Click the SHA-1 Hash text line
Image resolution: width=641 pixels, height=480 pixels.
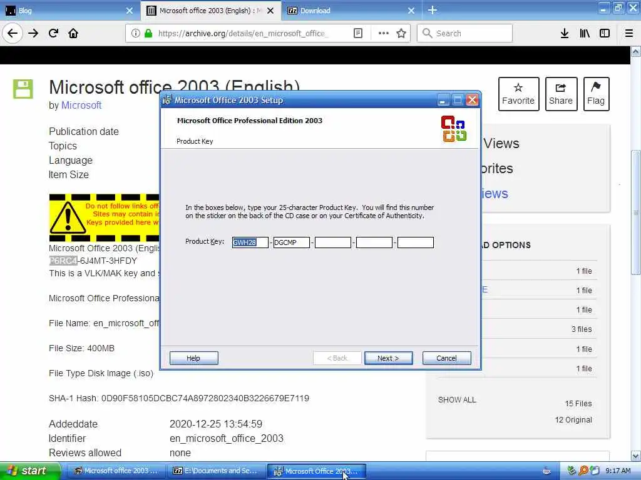point(178,398)
